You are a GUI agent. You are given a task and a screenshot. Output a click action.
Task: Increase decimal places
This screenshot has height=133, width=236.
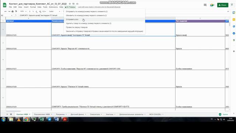coord(40,11)
